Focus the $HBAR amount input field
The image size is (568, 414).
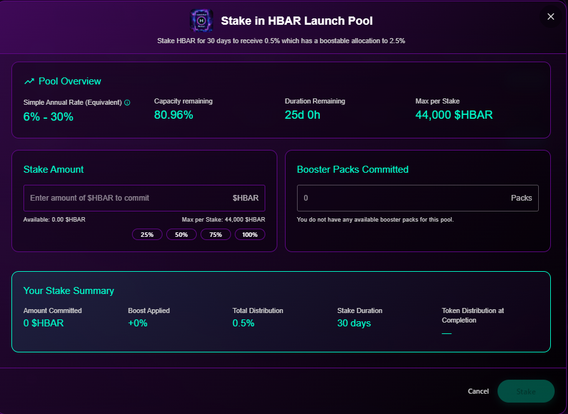click(x=144, y=198)
